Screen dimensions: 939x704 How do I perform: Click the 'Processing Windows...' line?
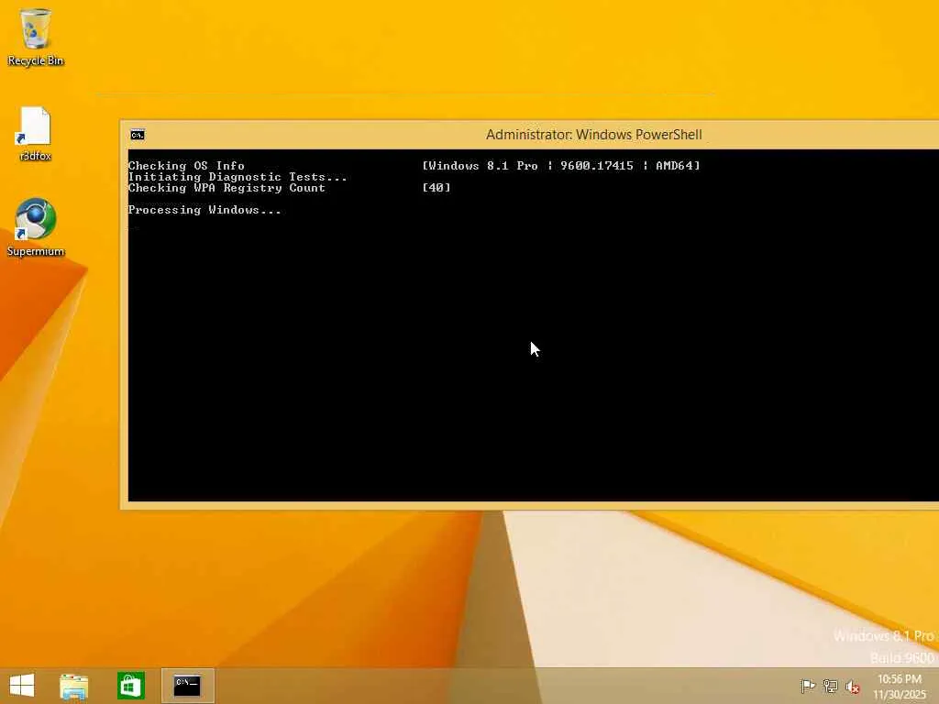coord(204,210)
